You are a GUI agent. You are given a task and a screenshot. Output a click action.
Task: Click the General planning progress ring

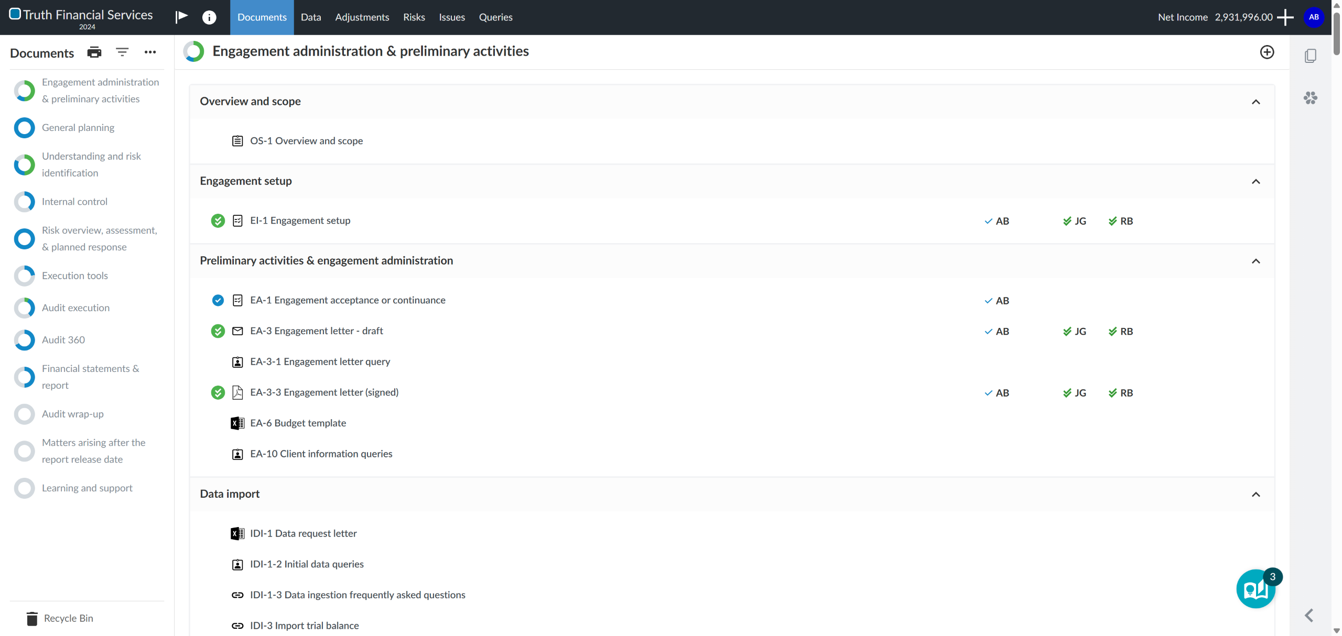pyautogui.click(x=24, y=128)
